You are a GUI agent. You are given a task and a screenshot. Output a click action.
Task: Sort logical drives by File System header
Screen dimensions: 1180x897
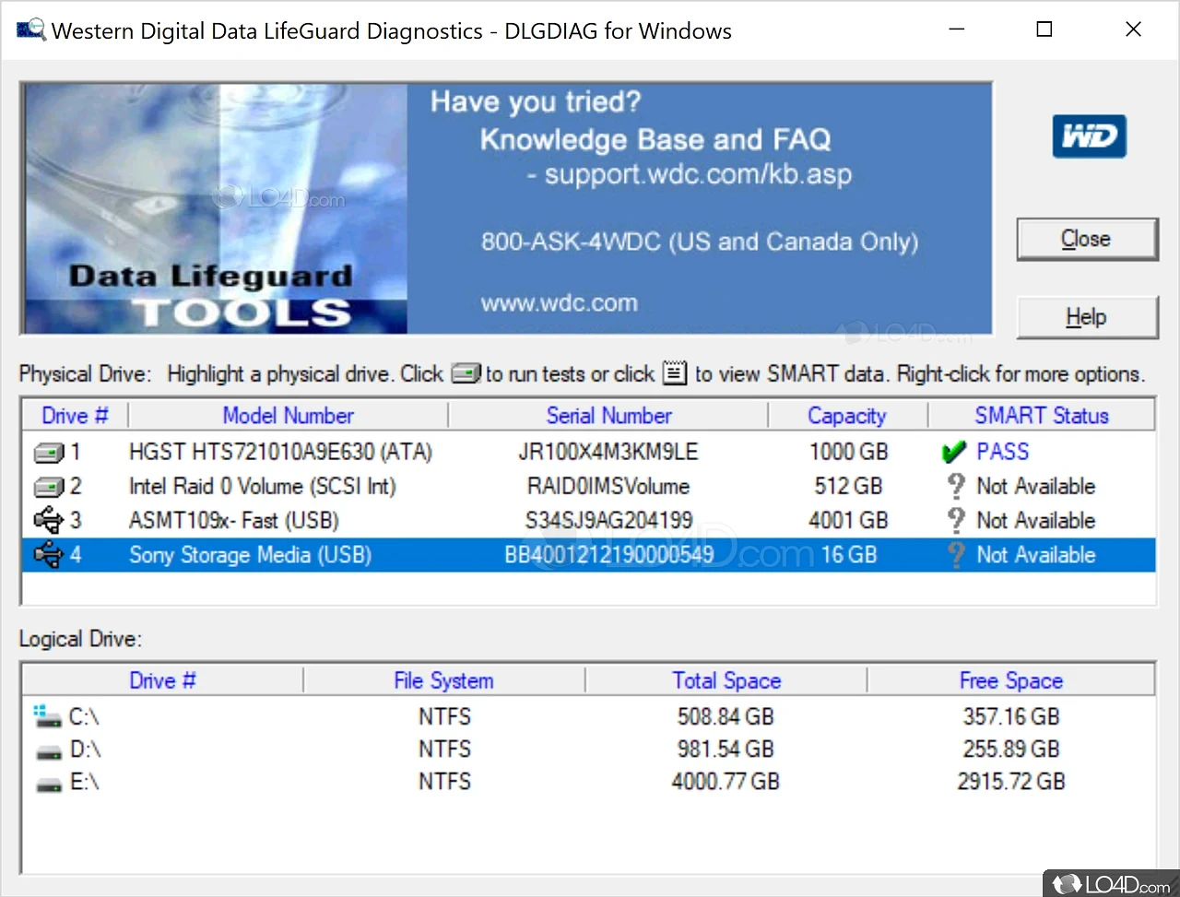point(443,681)
